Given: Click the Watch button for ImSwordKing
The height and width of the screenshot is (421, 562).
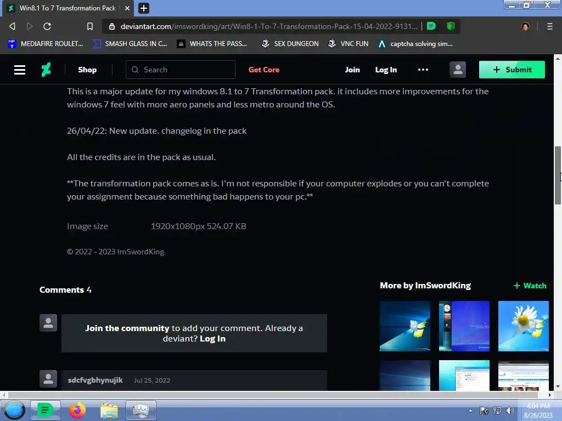Looking at the screenshot, I should click(530, 286).
